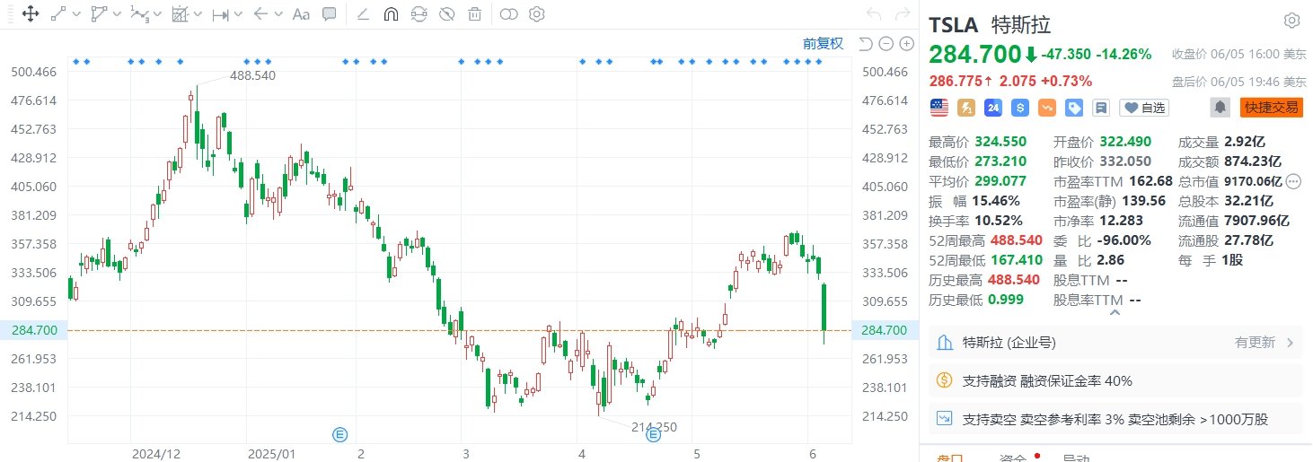Image resolution: width=1313 pixels, height=462 pixels.
Task: Select the Aa text annotation tool
Action: pos(302,14)
